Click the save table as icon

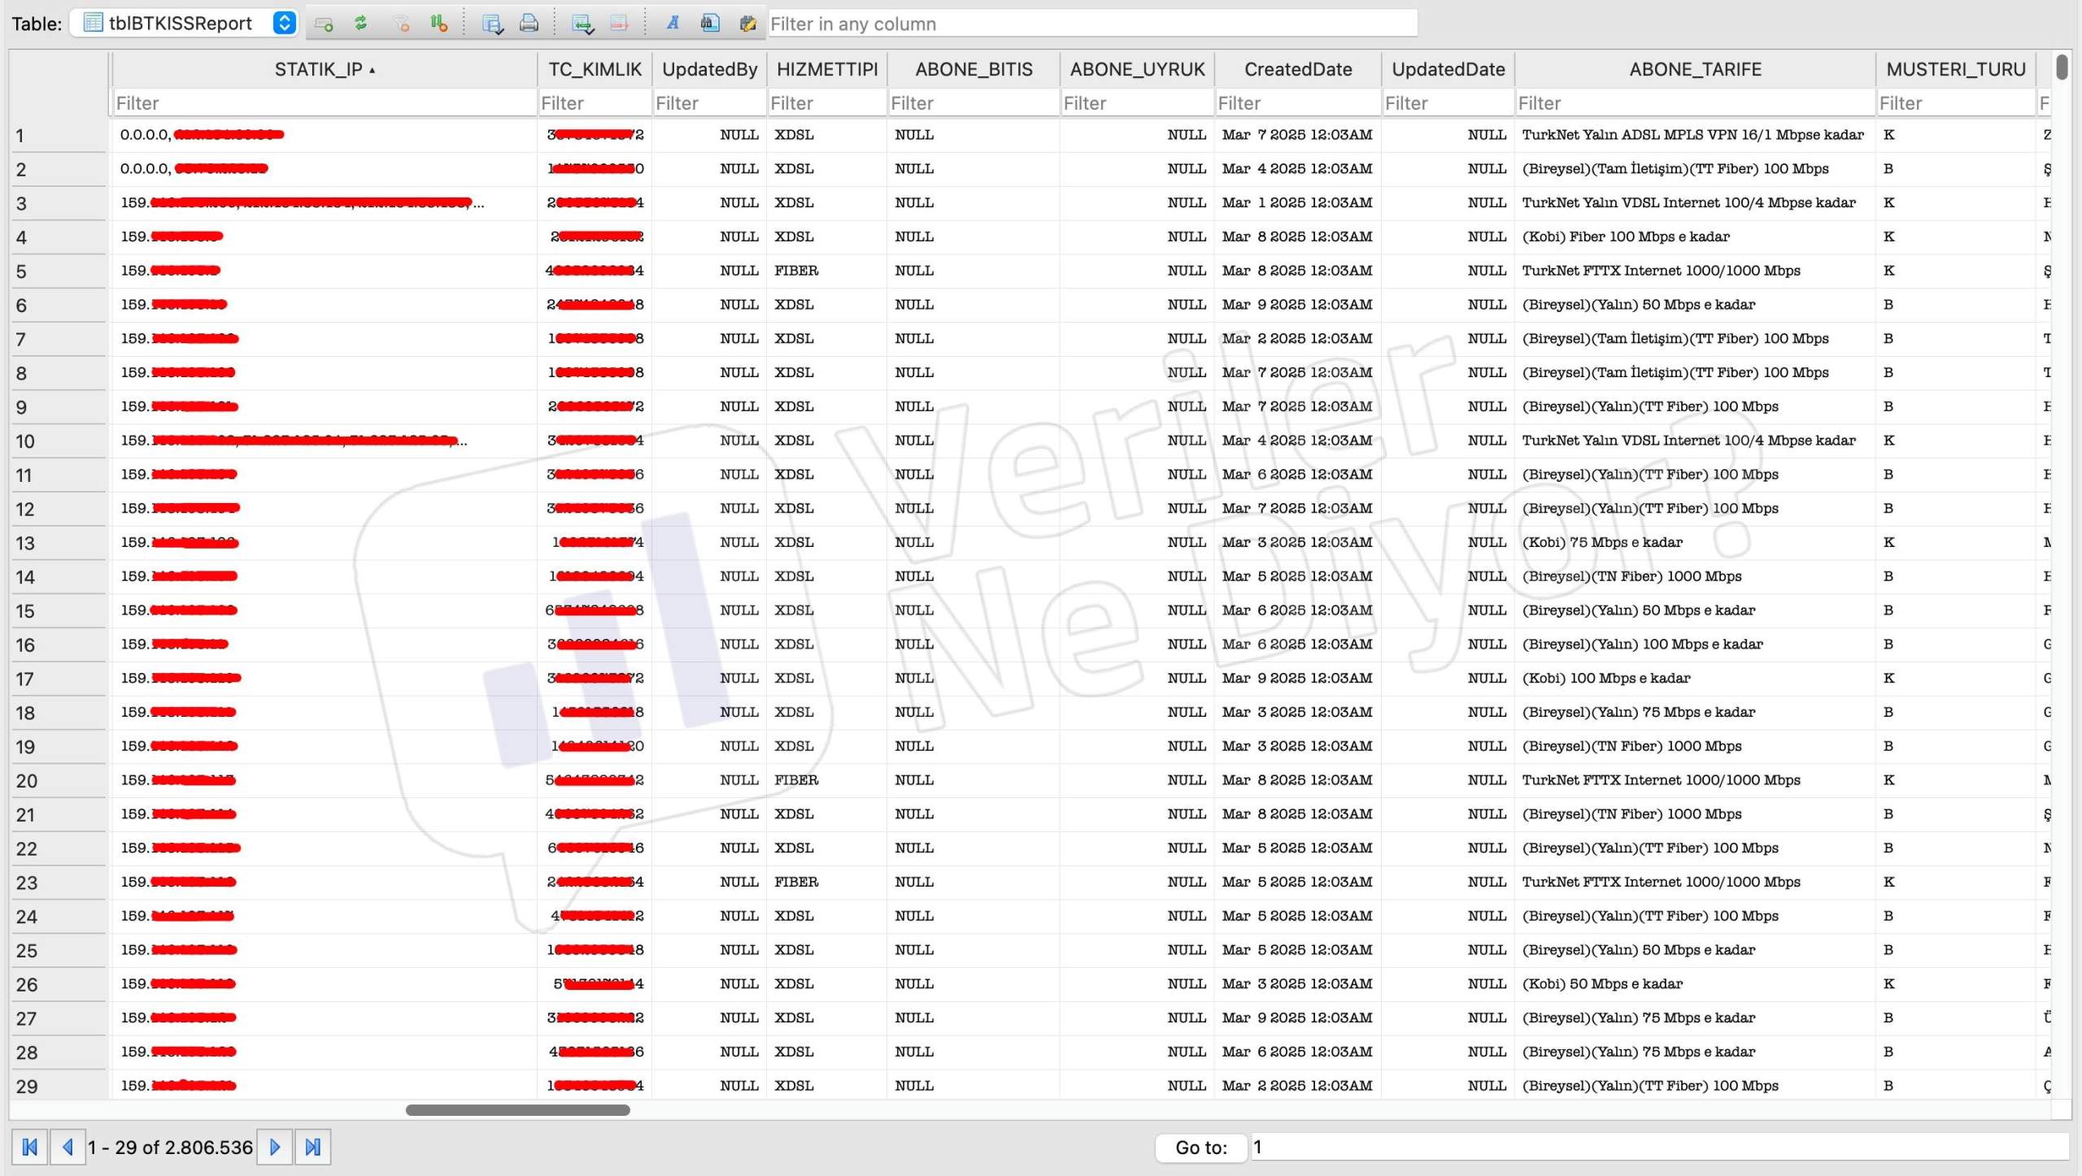point(492,24)
